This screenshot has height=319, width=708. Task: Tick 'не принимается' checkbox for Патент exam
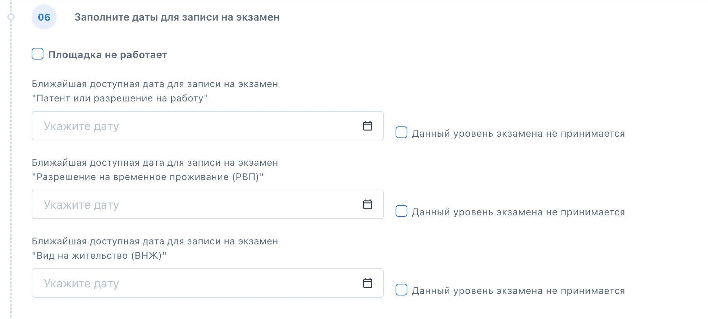click(x=401, y=132)
